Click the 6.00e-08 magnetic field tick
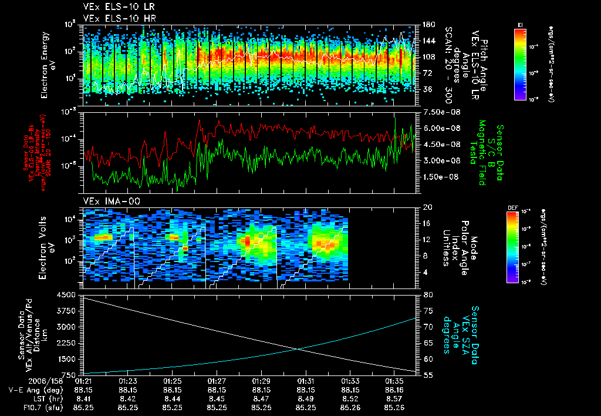The image size is (601, 416). 442,128
